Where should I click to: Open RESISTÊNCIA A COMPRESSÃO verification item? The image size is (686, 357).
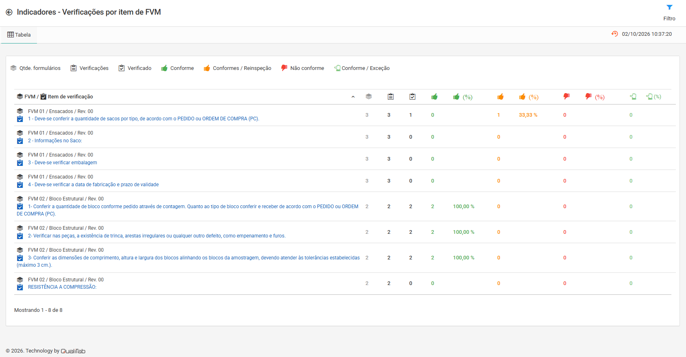[62, 287]
